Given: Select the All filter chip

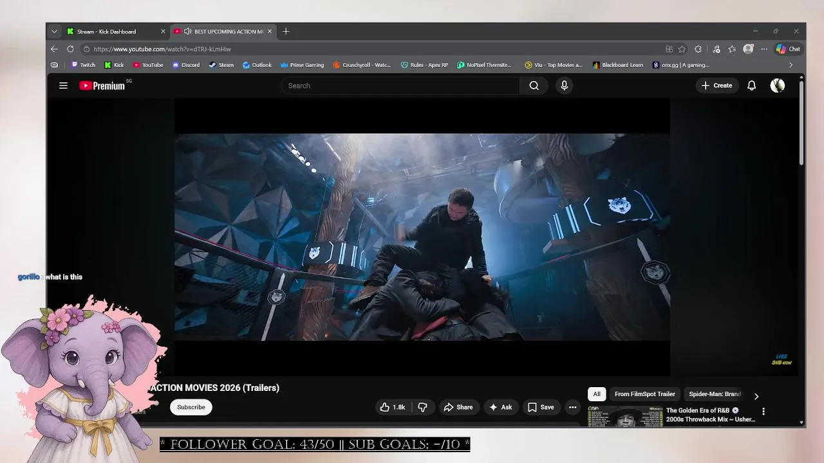Looking at the screenshot, I should tap(597, 394).
